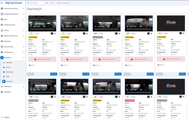Open video options on the card scored 25
189x120 pixels.
[86, 90]
